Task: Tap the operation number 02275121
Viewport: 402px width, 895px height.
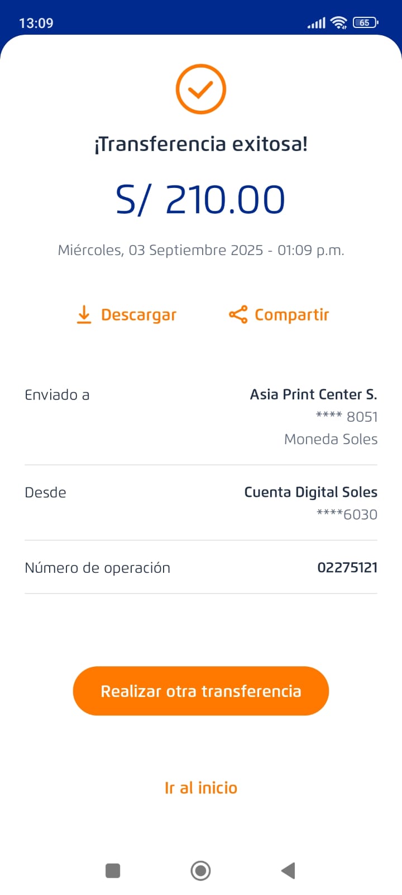Action: 347,568
